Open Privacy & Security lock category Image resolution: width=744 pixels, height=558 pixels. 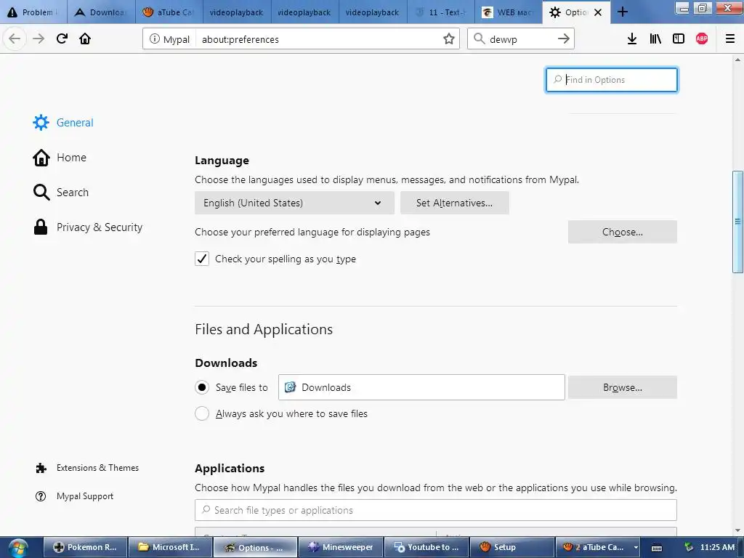tap(88, 227)
